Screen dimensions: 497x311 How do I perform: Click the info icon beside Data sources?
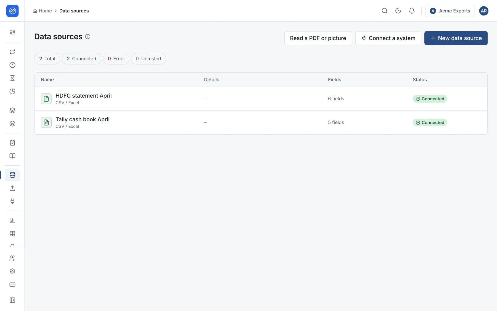coord(88,36)
